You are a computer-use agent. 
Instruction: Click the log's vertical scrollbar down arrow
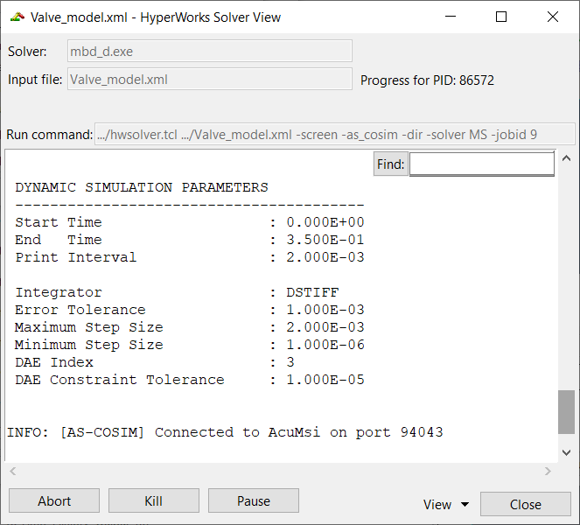(x=567, y=452)
